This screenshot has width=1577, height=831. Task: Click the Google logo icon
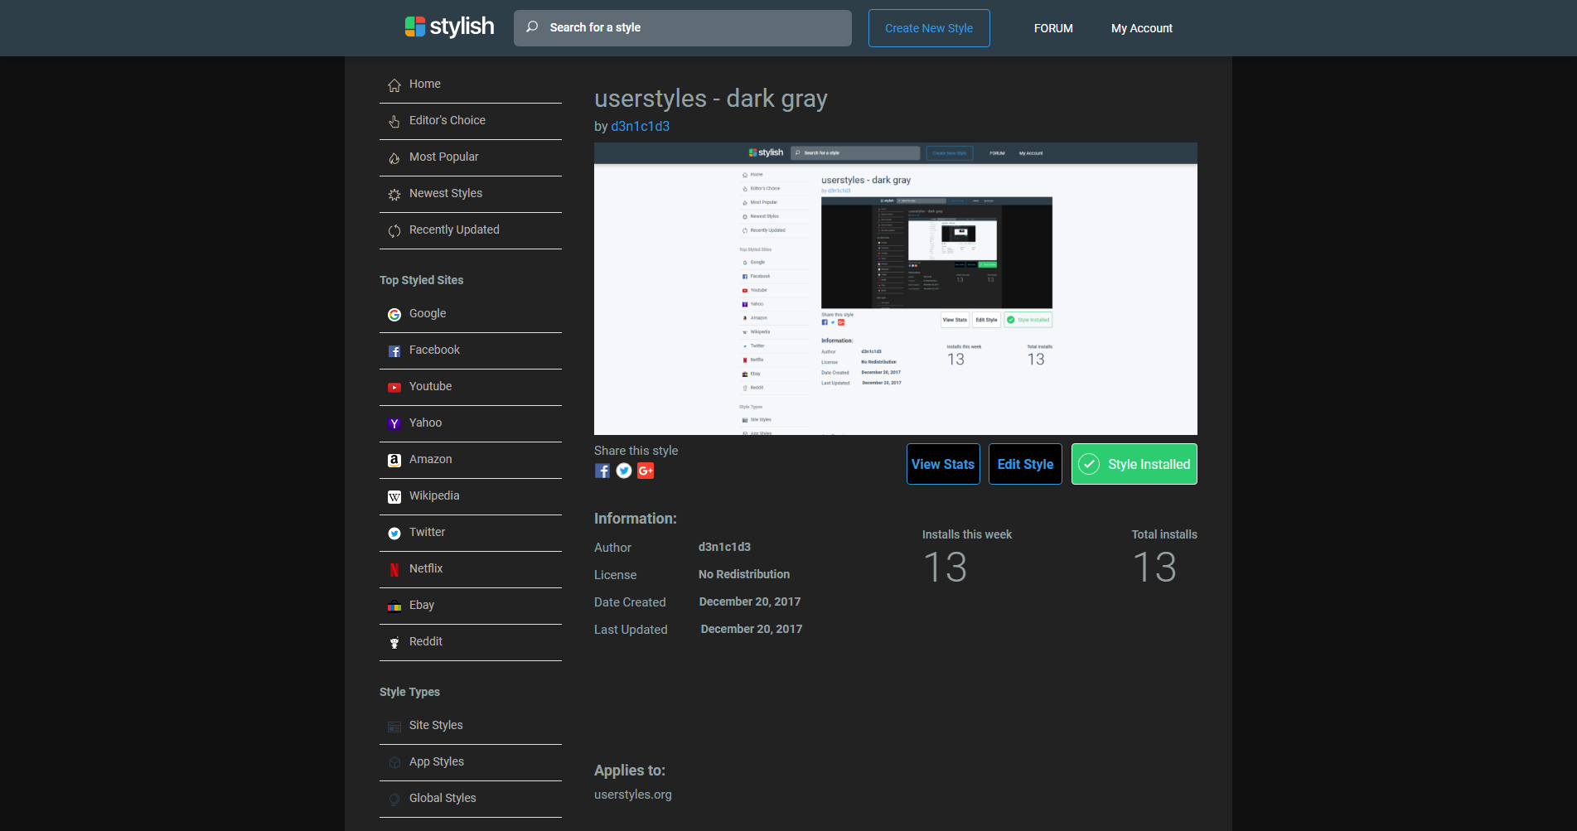[x=394, y=314]
